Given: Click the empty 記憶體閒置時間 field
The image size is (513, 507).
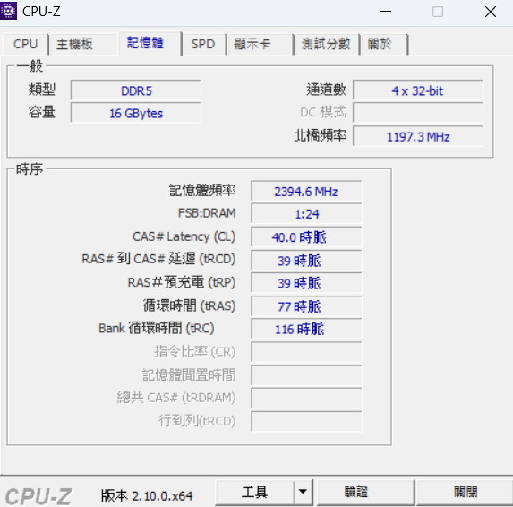Looking at the screenshot, I should pyautogui.click(x=306, y=375).
